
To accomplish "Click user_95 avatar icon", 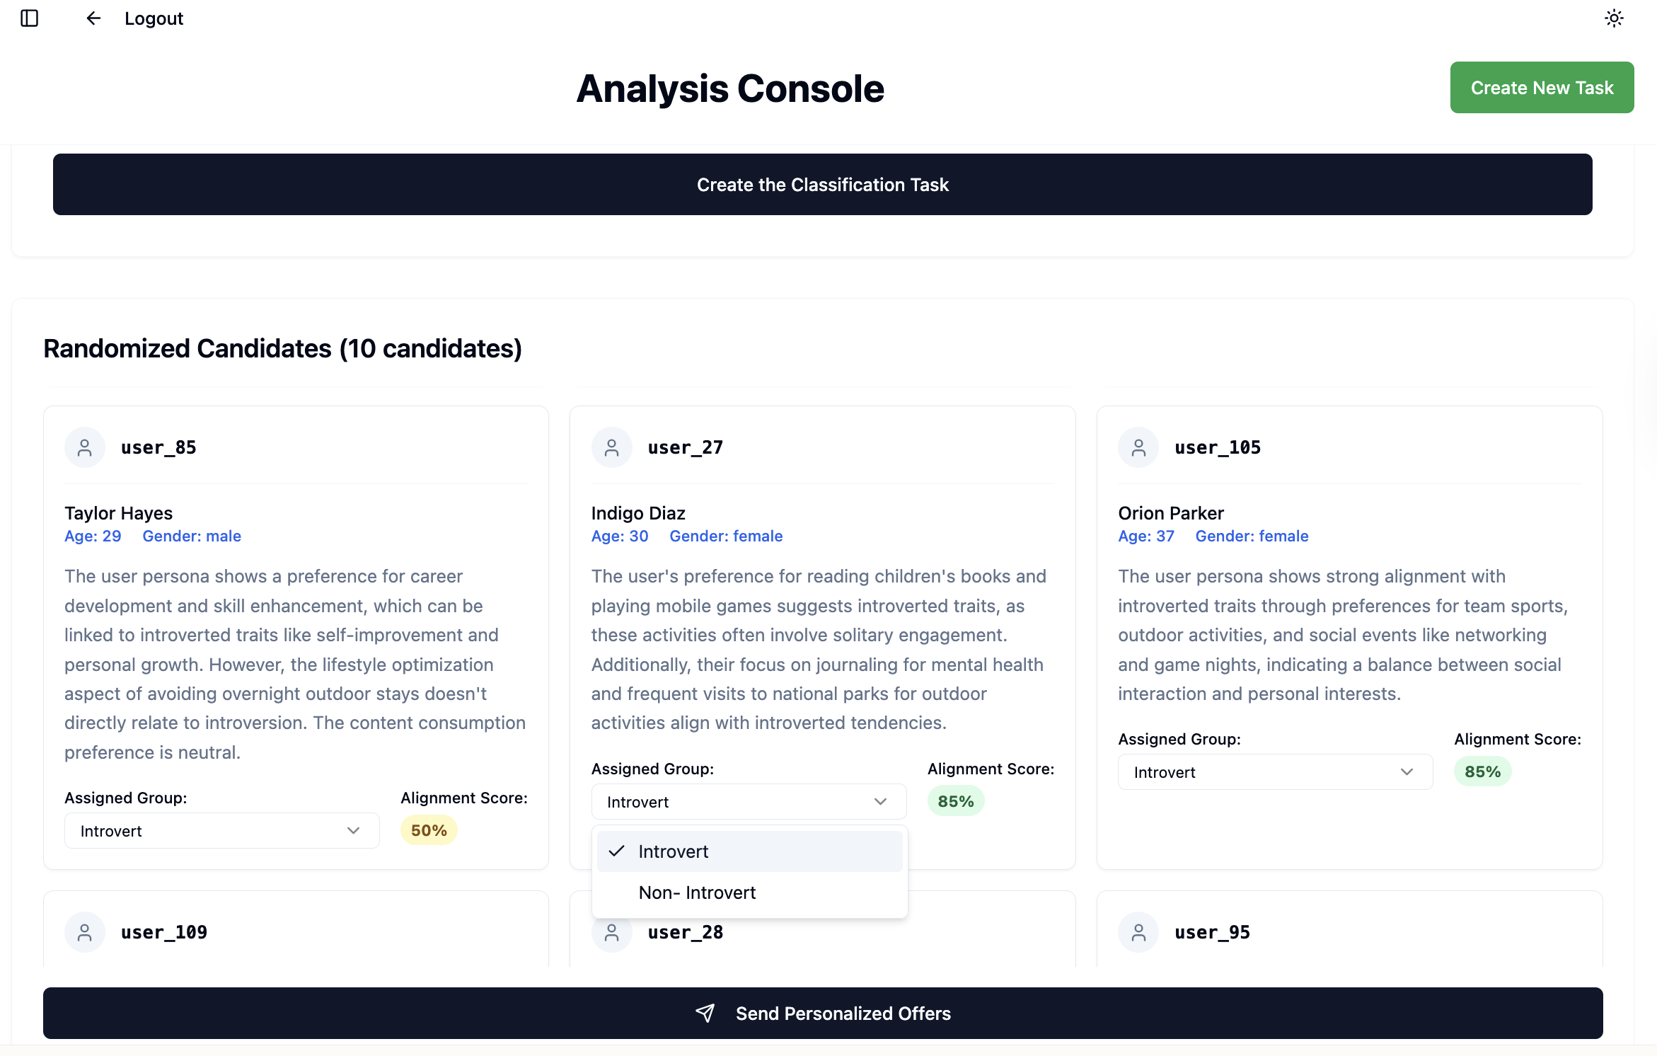I will (x=1138, y=932).
